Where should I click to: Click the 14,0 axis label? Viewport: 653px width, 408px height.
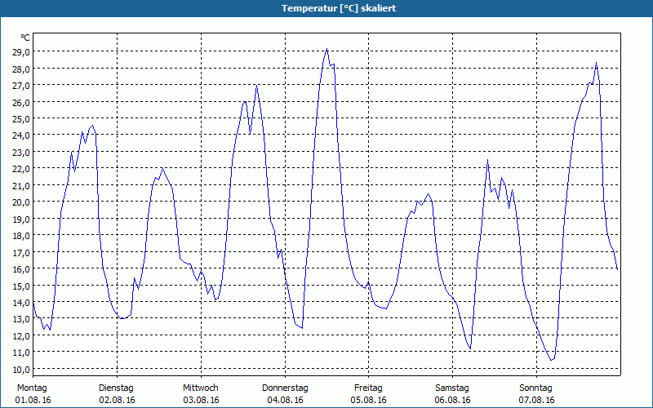[21, 302]
